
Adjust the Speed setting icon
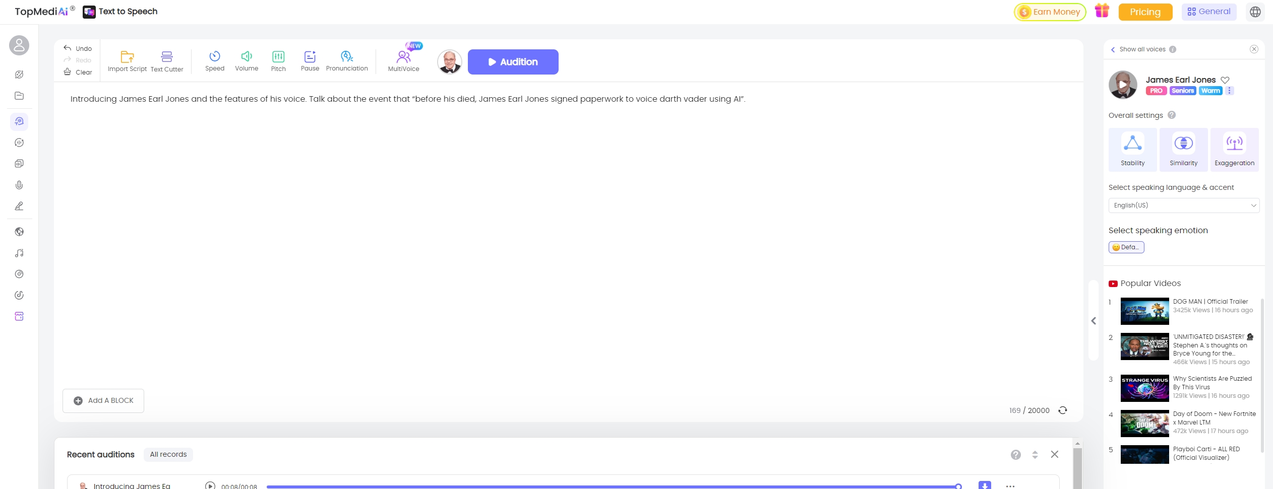tap(215, 61)
